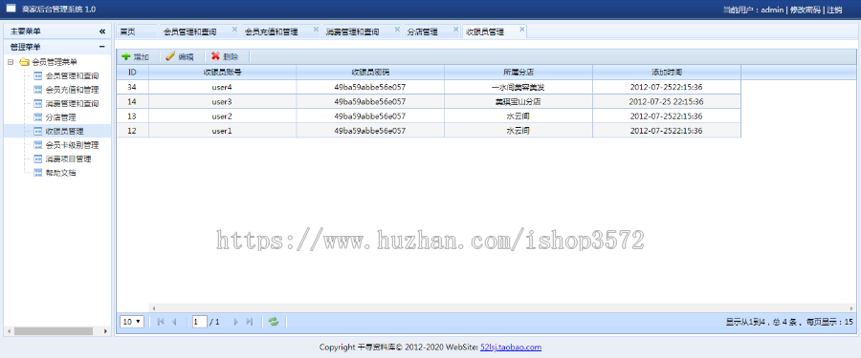Click the 水云间 cell in user1 row

[x=519, y=131]
